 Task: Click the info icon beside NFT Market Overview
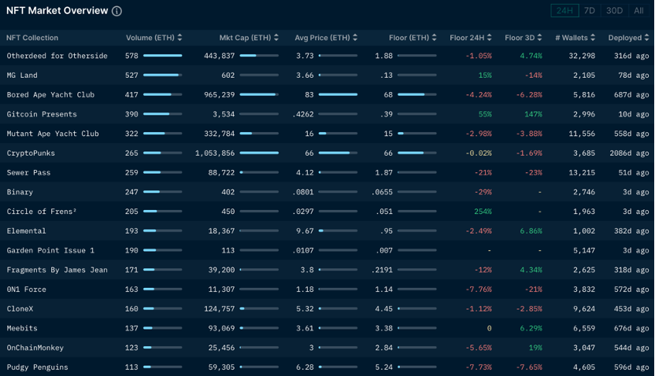(117, 11)
